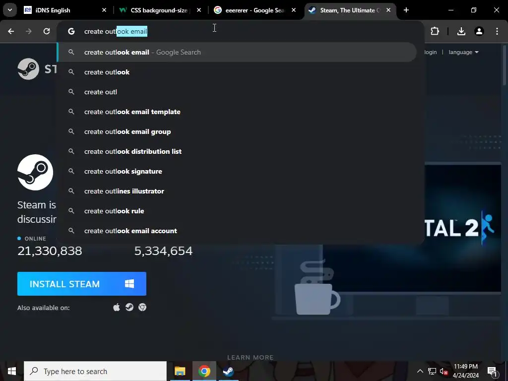Close the eeererer Google Search tab
508x381 pixels.
pos(294,10)
